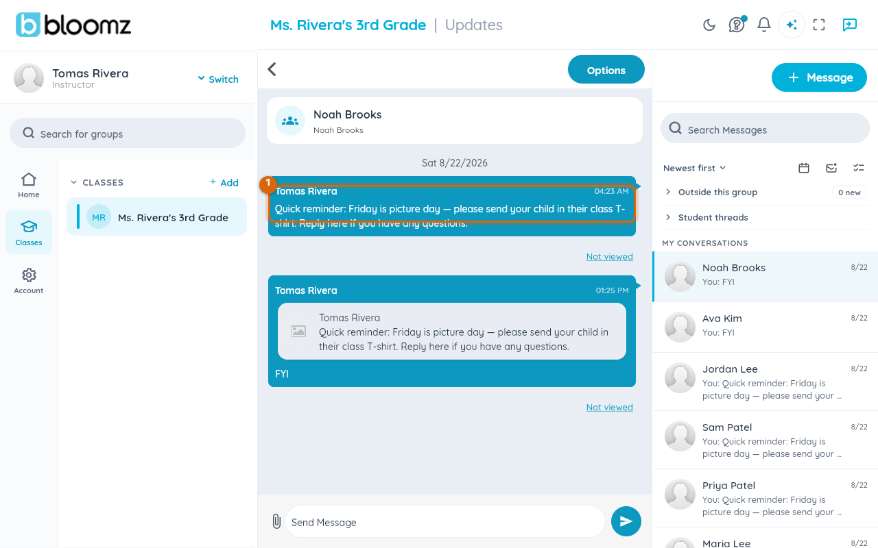Expand Student threads section
878x548 pixels.
pos(766,217)
